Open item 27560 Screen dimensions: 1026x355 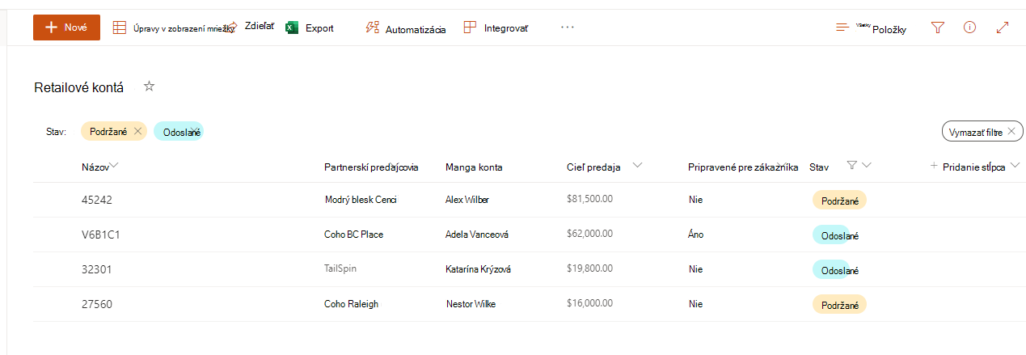pyautogui.click(x=95, y=305)
